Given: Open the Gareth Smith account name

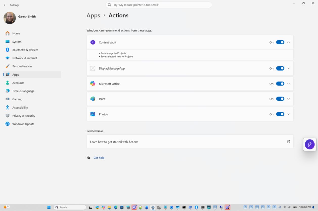Looking at the screenshot, I should [x=27, y=17].
